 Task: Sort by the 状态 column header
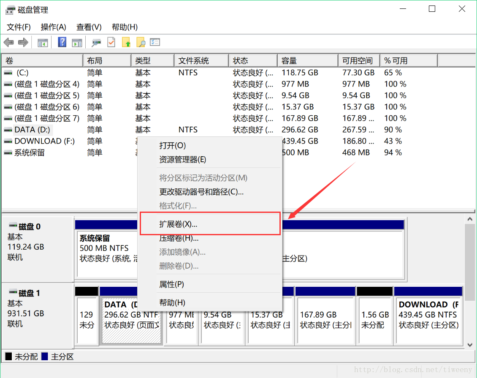coord(253,60)
